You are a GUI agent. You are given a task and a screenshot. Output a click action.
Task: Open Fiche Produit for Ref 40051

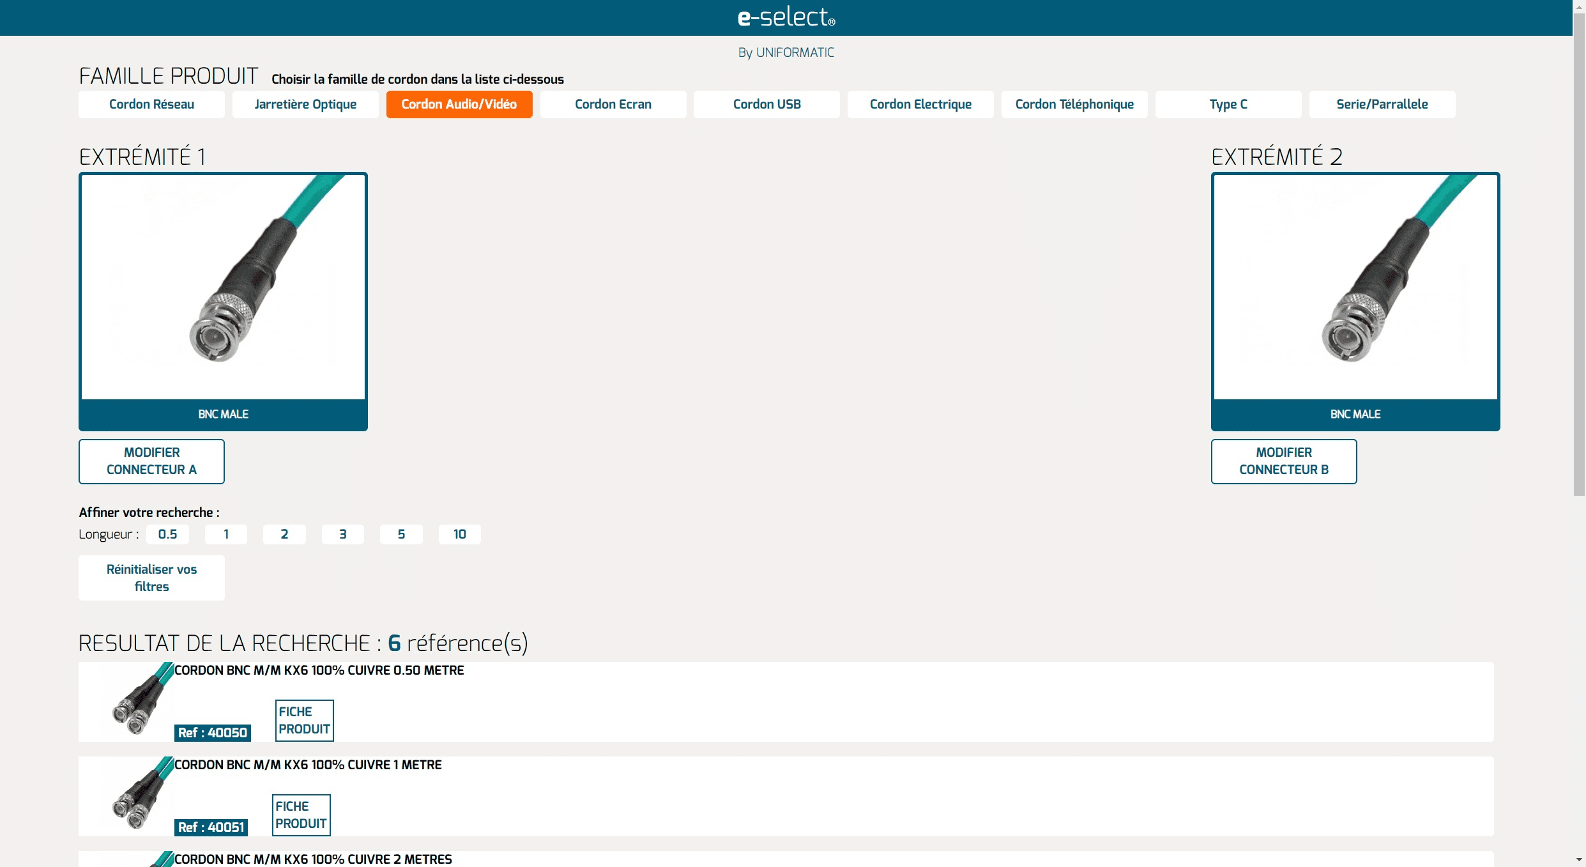point(301,815)
